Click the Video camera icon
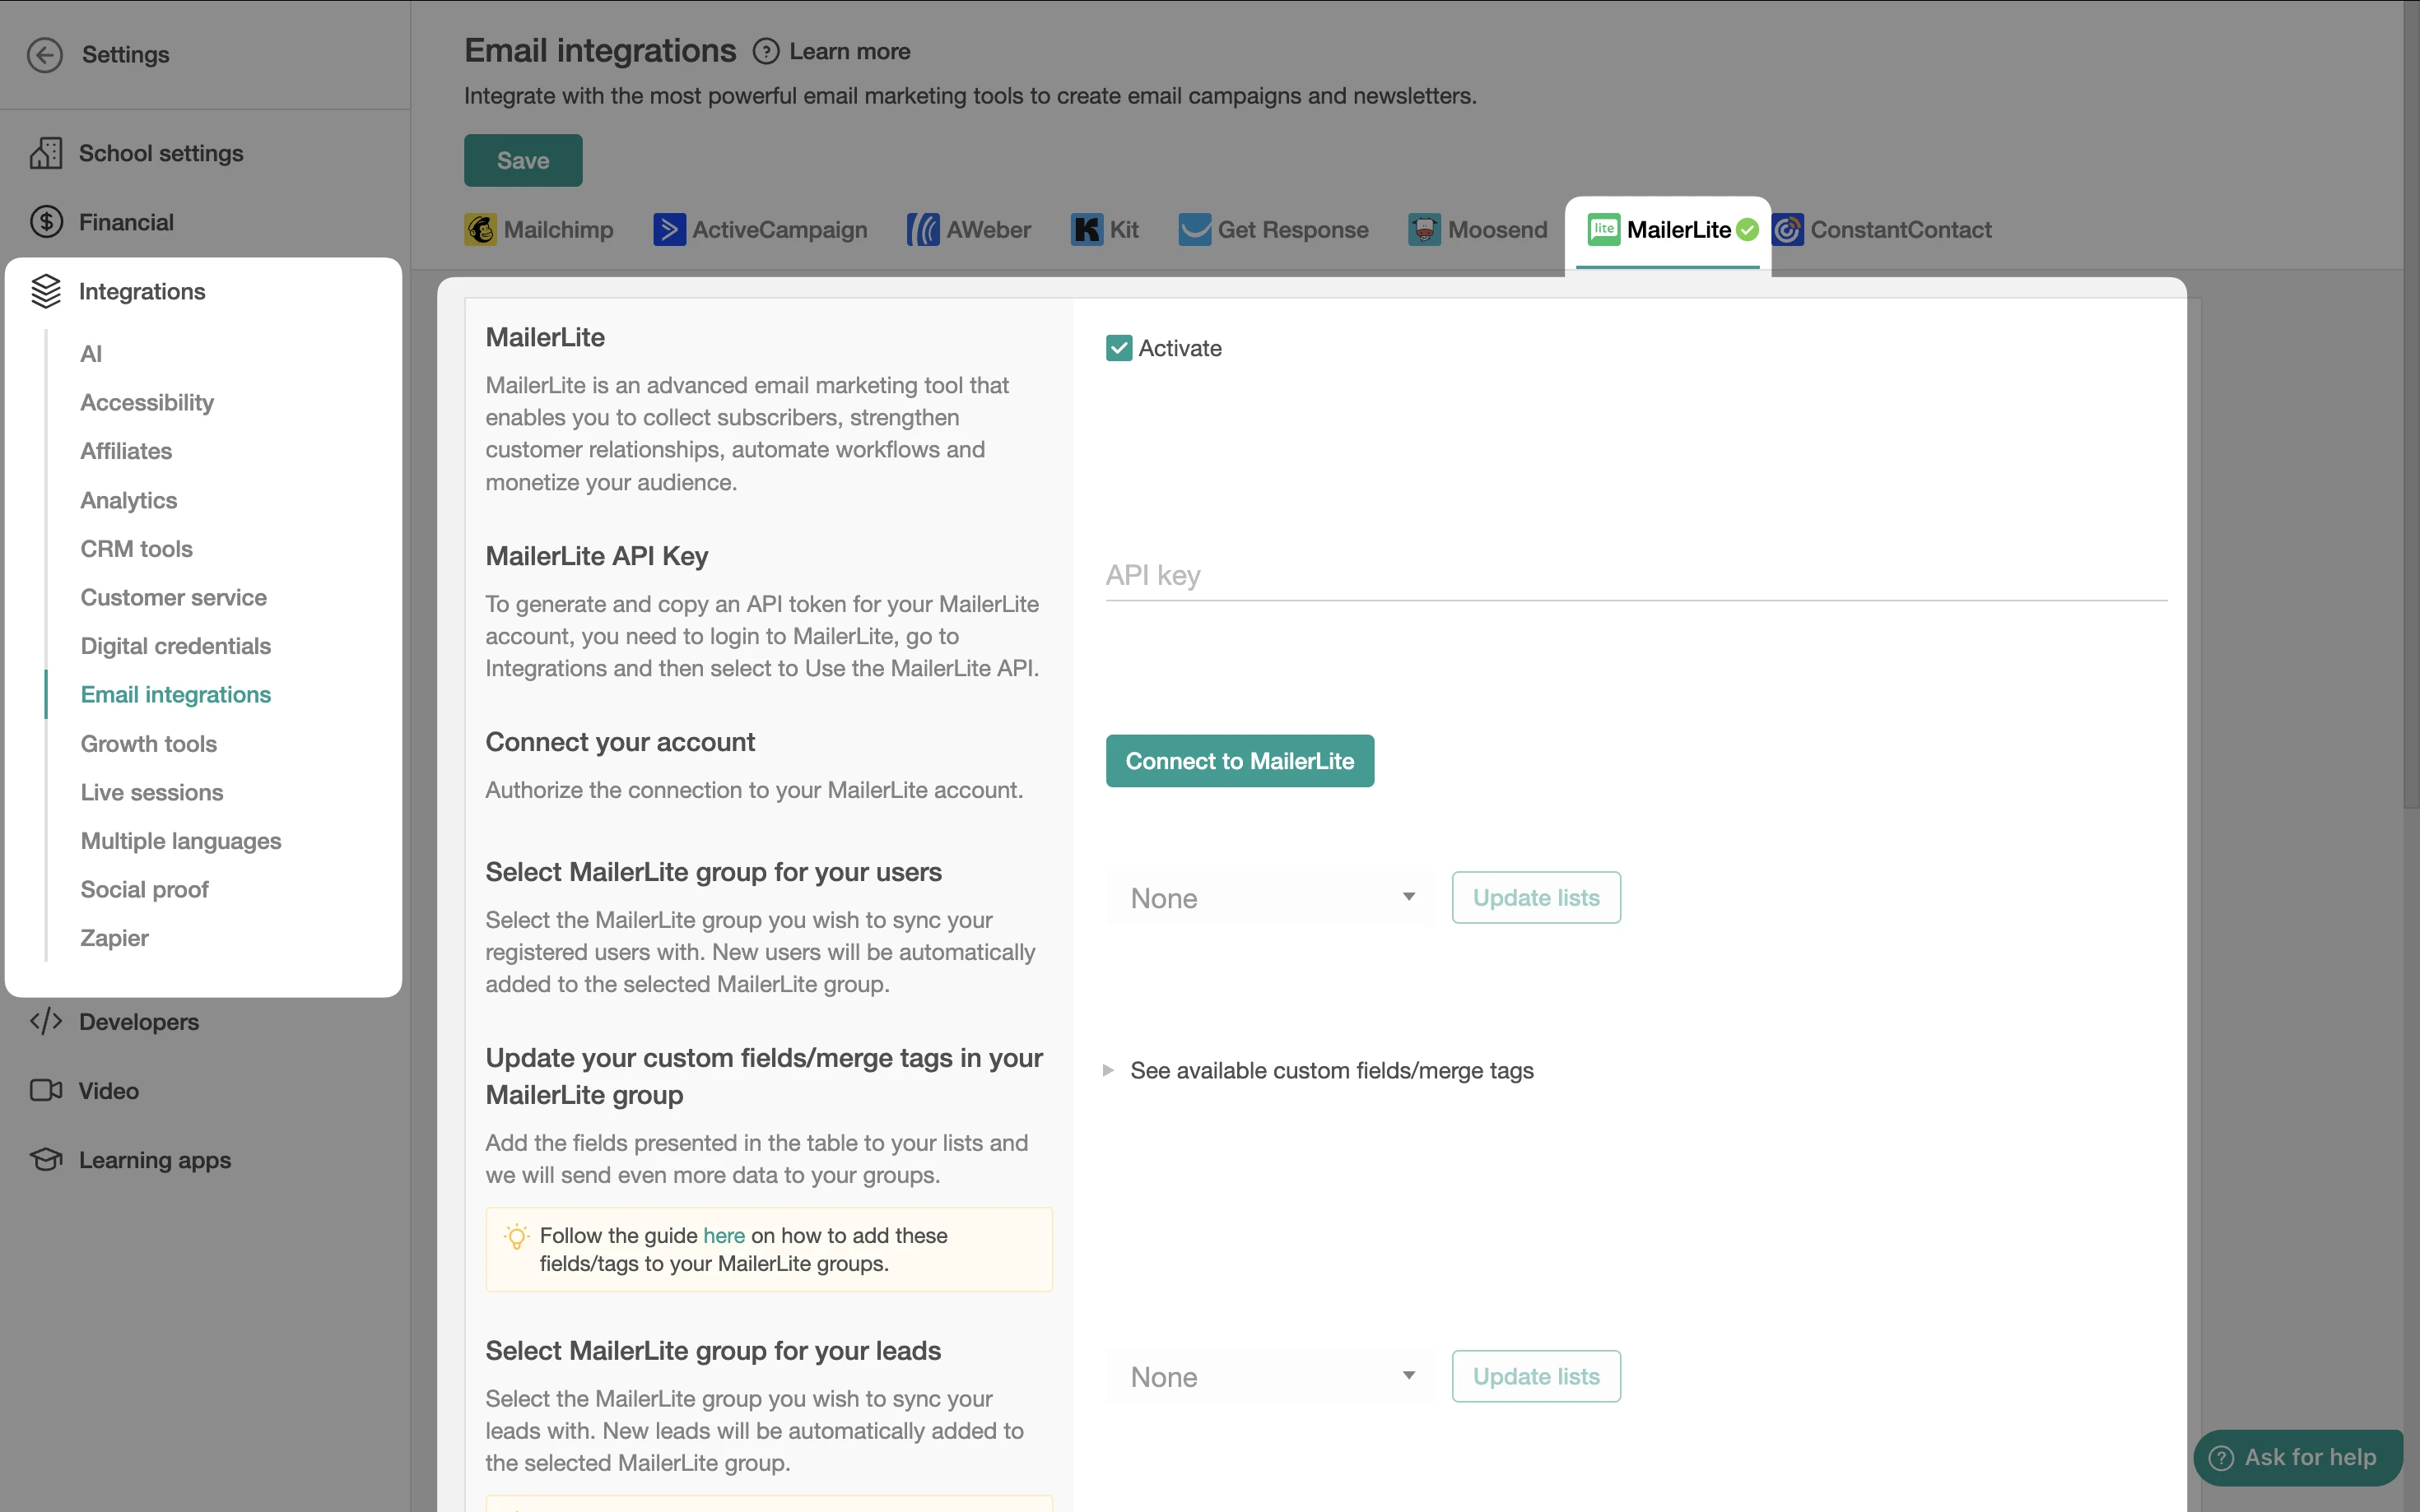The height and width of the screenshot is (1512, 2420). tap(46, 1090)
